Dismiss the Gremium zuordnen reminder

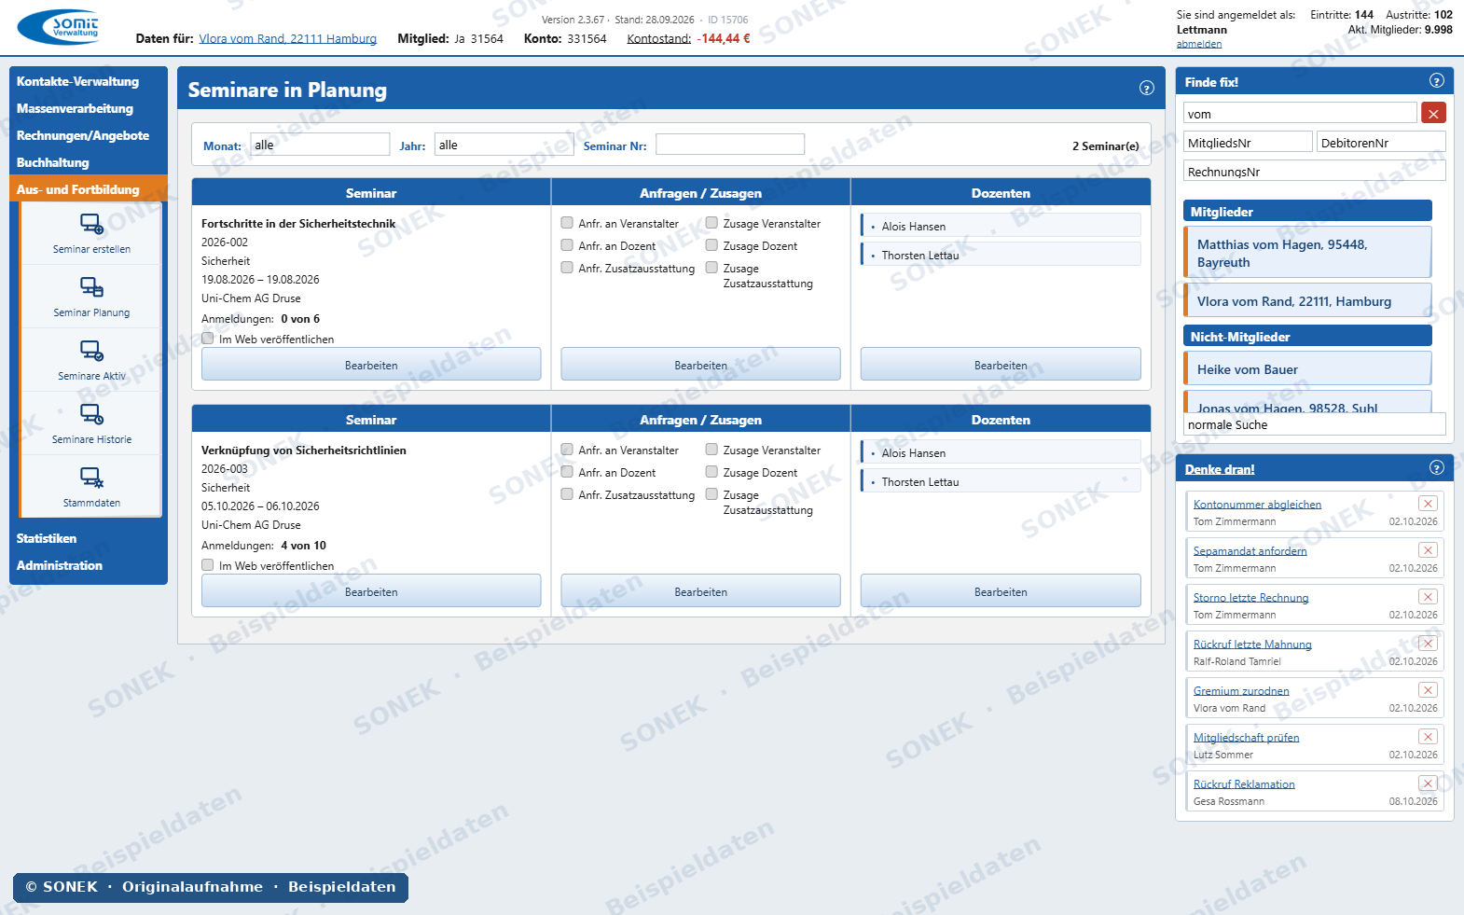(x=1428, y=690)
